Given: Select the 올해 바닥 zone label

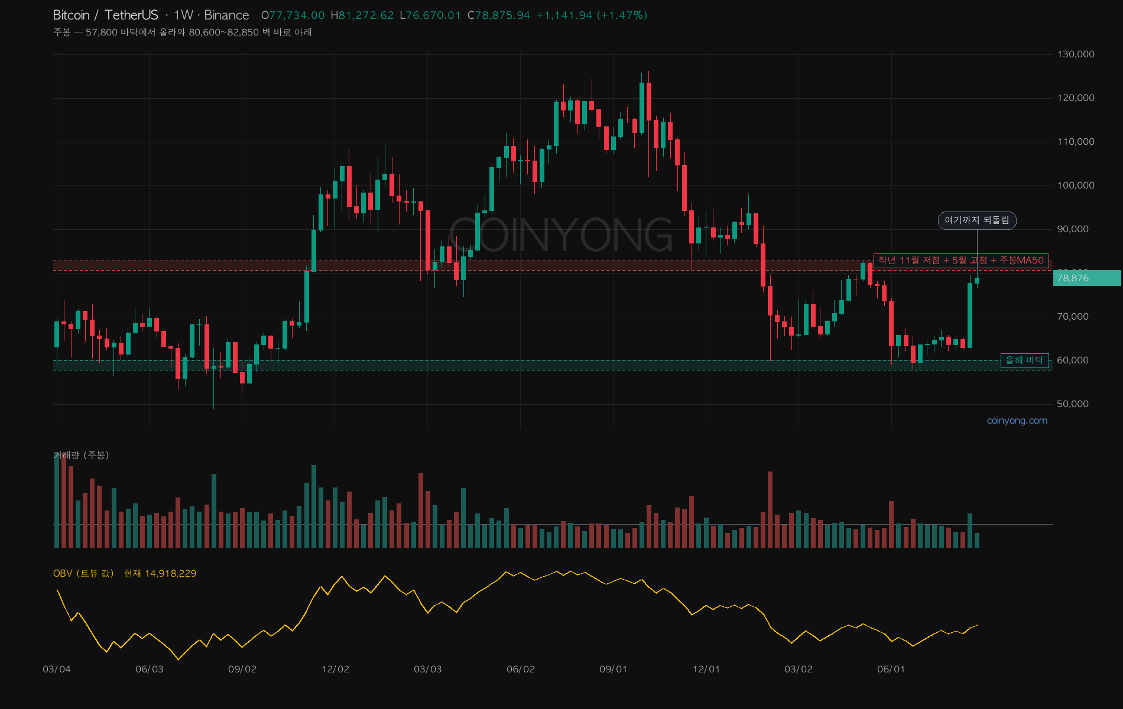Looking at the screenshot, I should [x=1025, y=360].
